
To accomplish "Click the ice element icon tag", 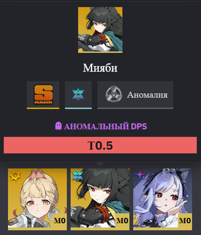I will tap(78, 94).
